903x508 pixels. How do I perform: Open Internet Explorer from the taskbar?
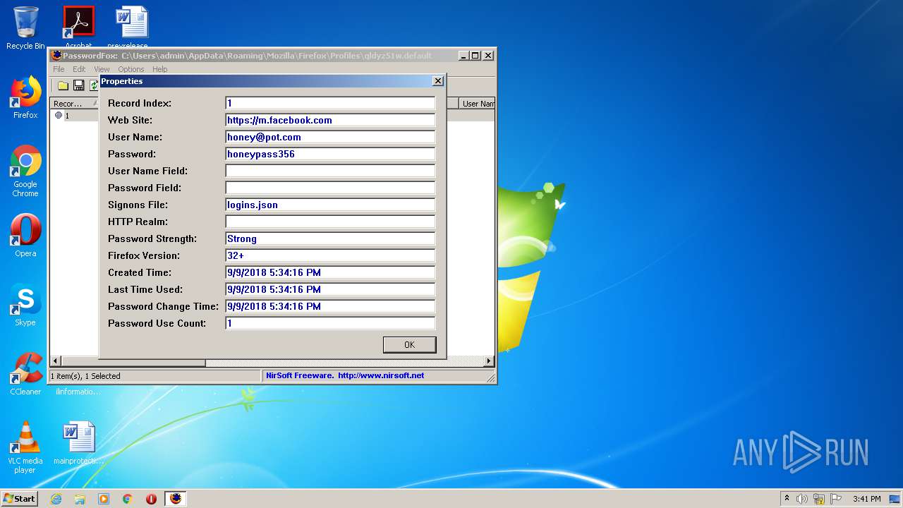pos(56,499)
